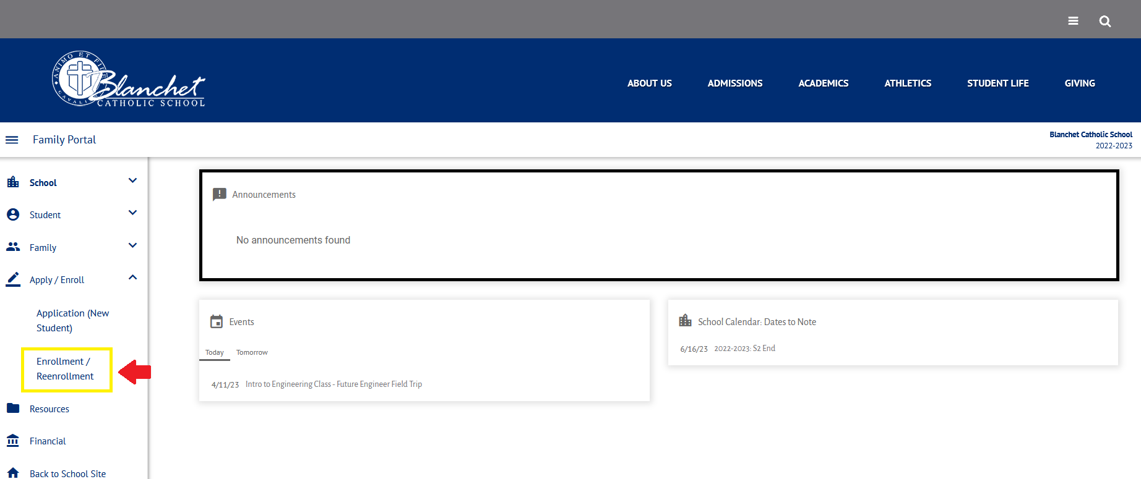Collapse the Apply / Enroll section chevron
Screen dimensions: 1141x479
(x=132, y=278)
